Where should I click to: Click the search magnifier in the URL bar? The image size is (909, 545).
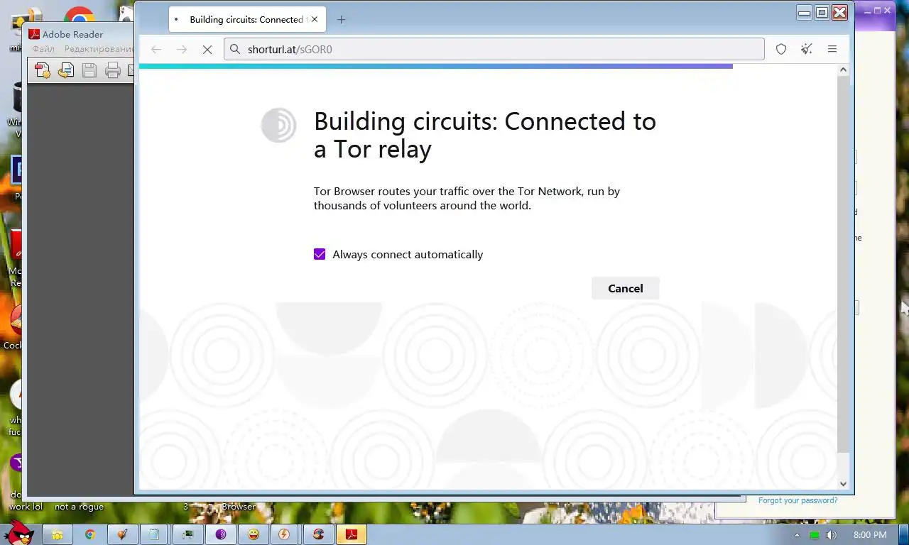pos(235,49)
